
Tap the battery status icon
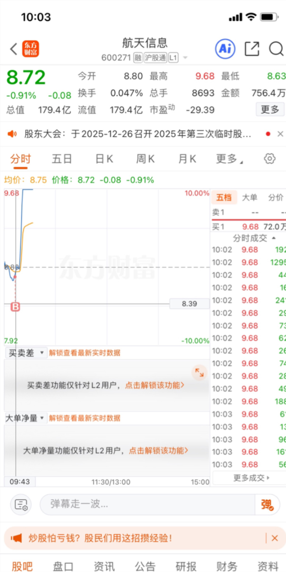(x=270, y=17)
